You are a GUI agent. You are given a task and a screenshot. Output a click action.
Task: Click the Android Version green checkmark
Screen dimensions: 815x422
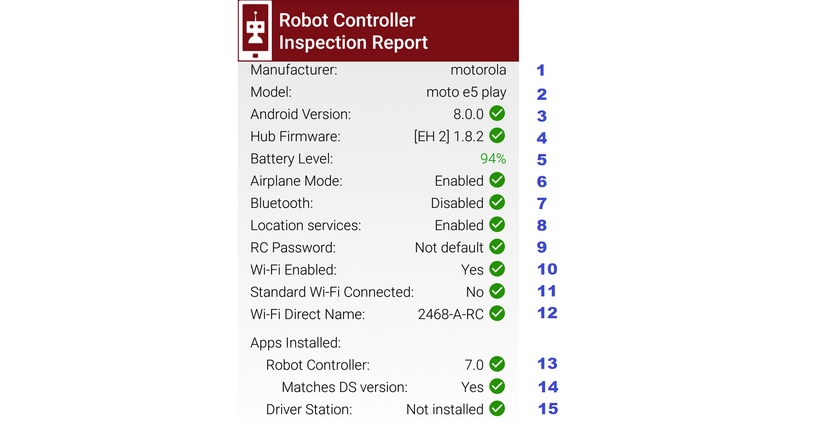tap(497, 113)
